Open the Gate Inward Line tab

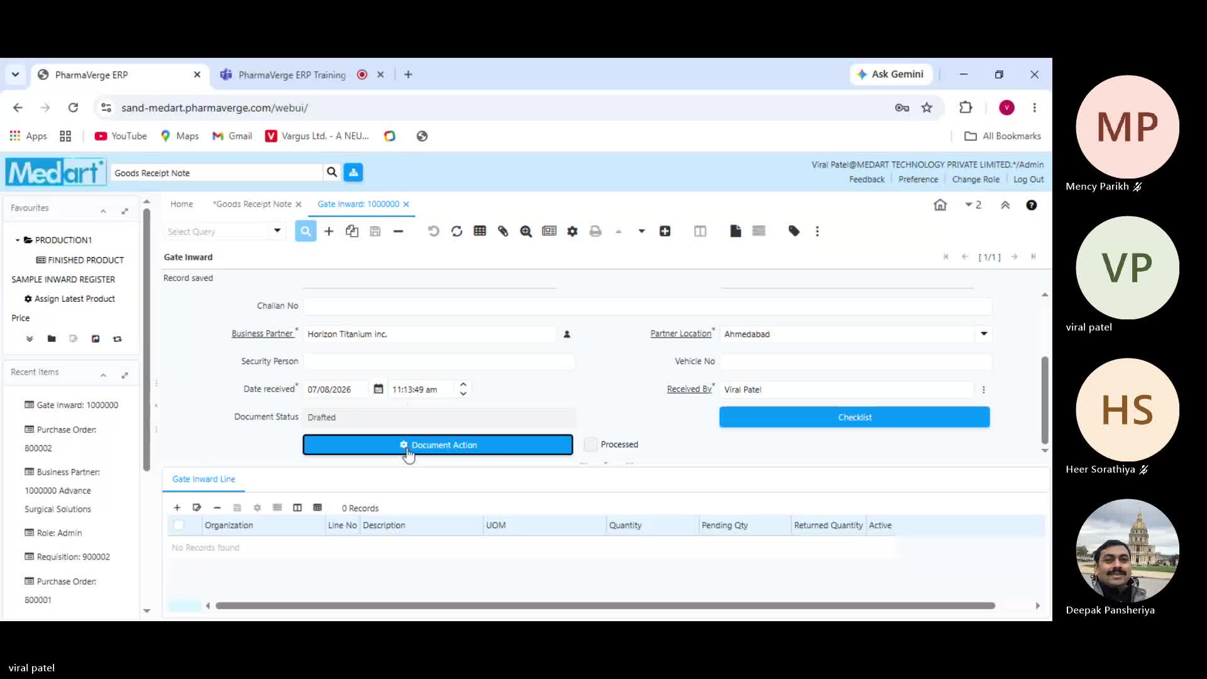[204, 479]
